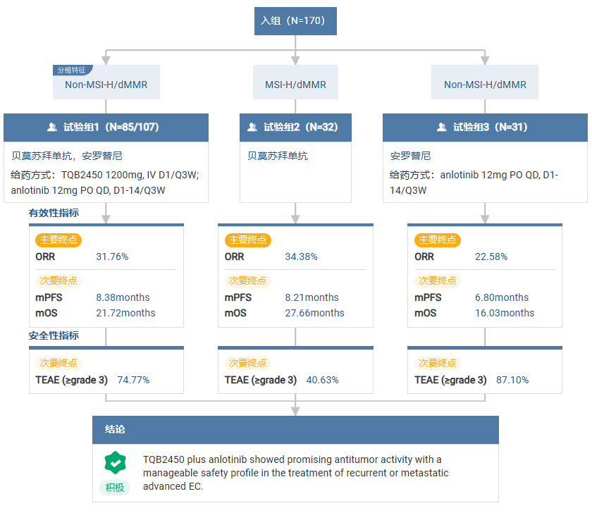
Task: Click the right Non-MSI-H/dMMR subgroup box
Action: click(x=485, y=85)
